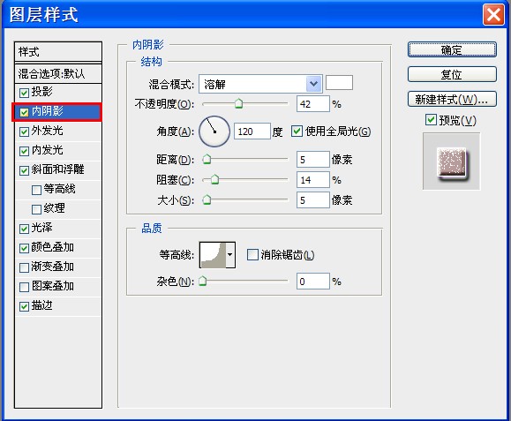Image resolution: width=511 pixels, height=421 pixels.
Task: Click the 新建样式 new style button
Action: point(452,99)
